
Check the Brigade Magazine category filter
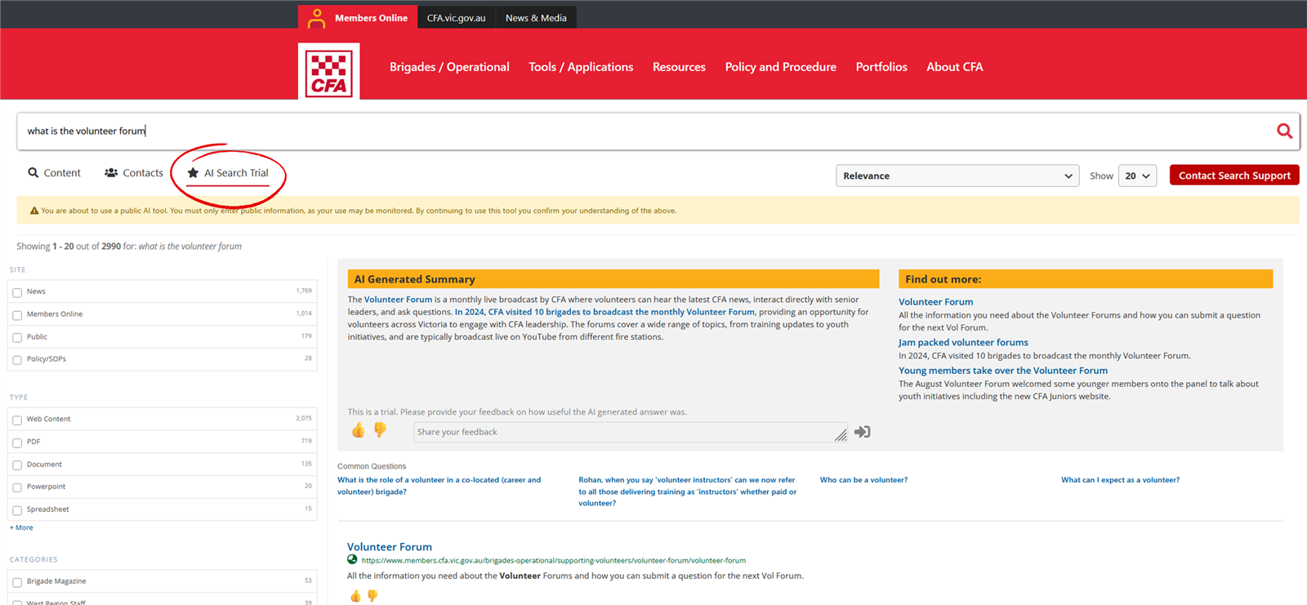pos(17,582)
